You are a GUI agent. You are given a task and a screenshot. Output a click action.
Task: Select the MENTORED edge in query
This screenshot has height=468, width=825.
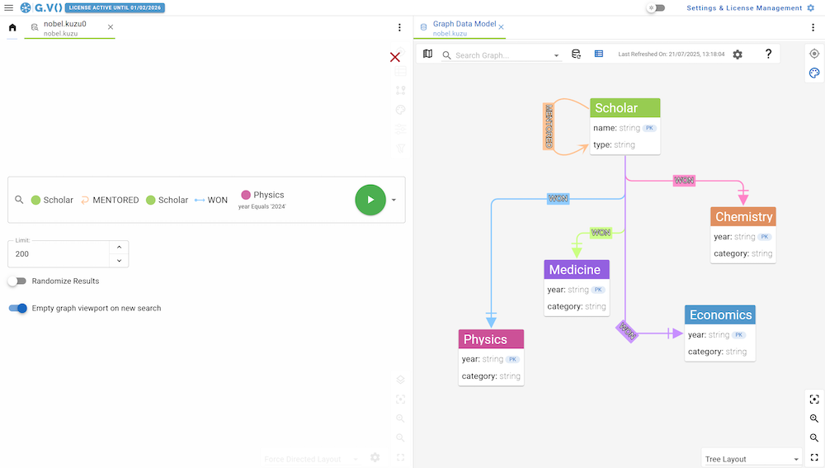[110, 200]
